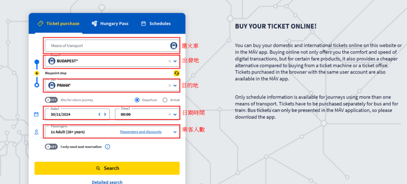Select the Departure radio button
407x184 pixels.
137,100
